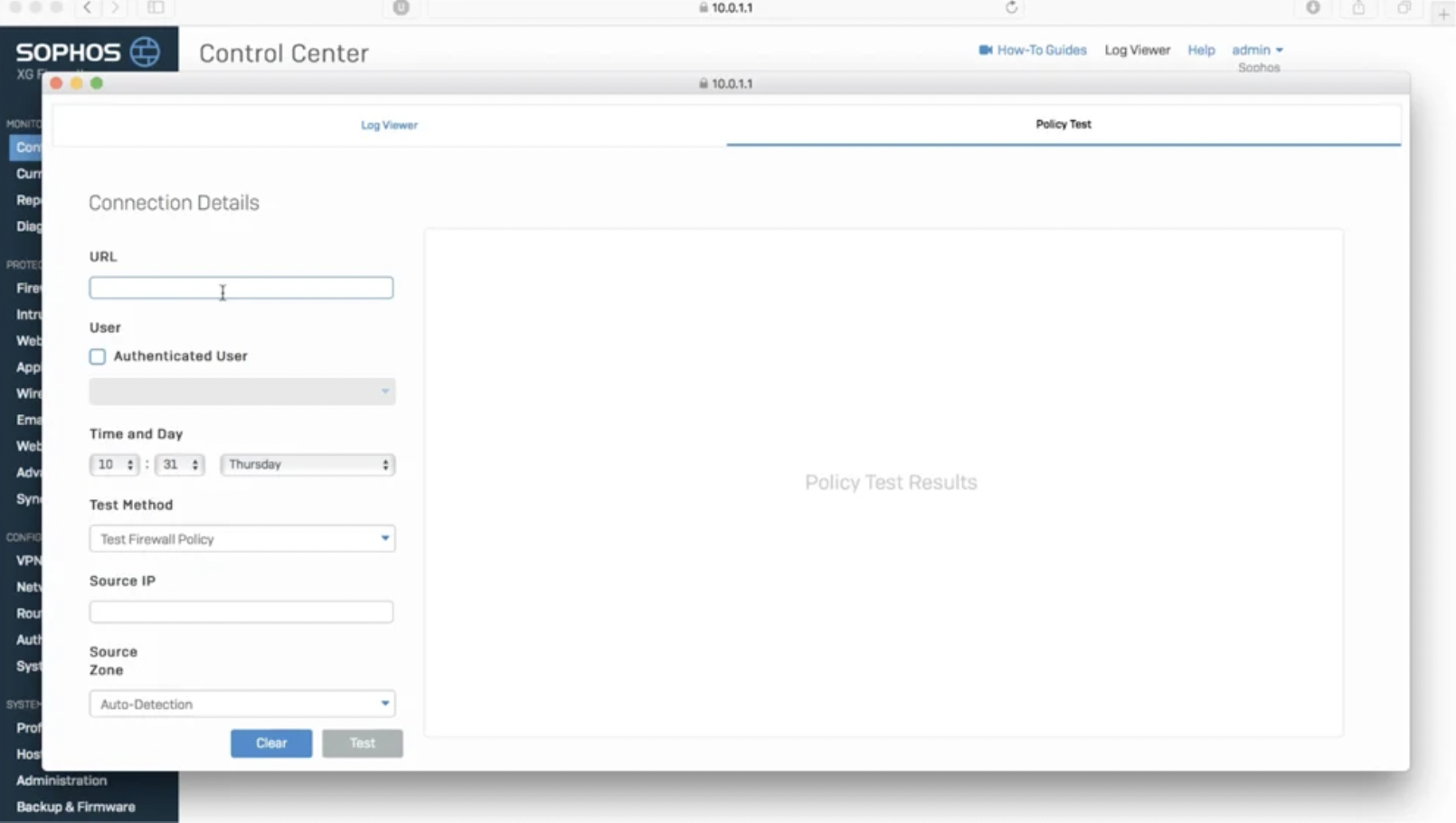Open the browser sidebar panel icon
Screen dimensions: 1456x823
[x=156, y=8]
